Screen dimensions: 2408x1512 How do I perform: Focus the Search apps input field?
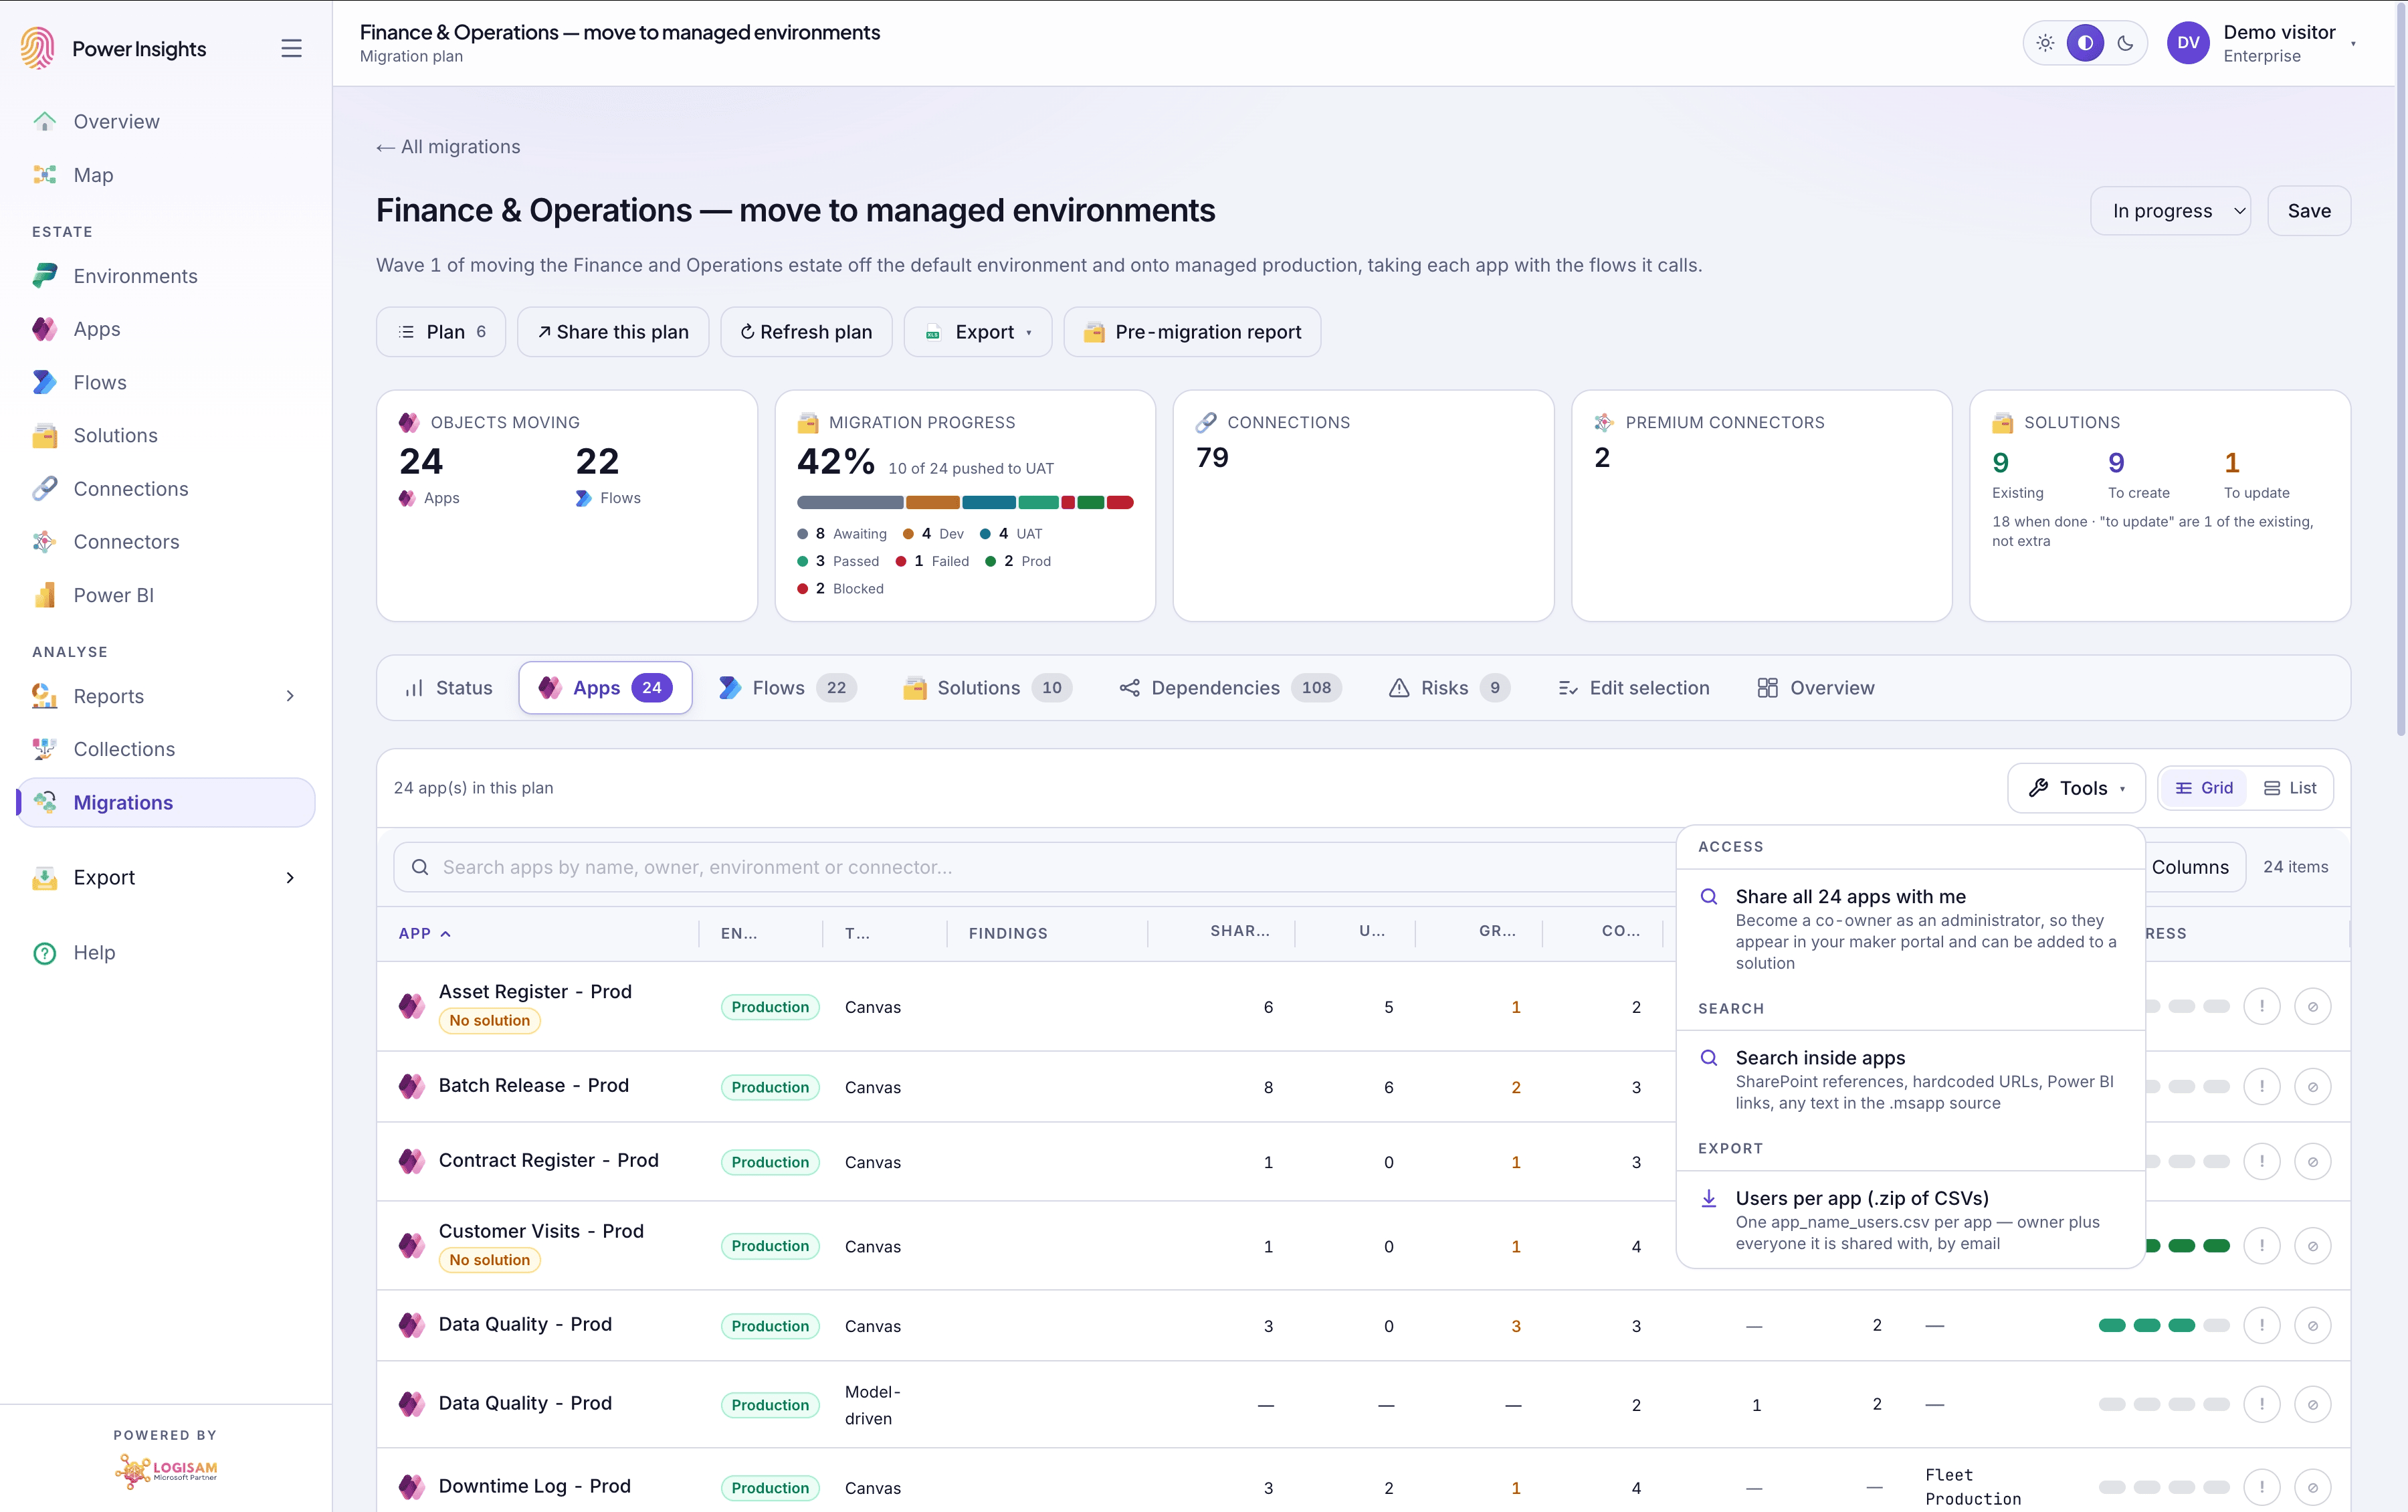(x=1035, y=867)
